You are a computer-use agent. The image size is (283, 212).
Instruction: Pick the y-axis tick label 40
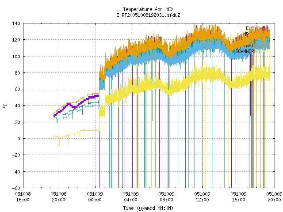[17, 106]
